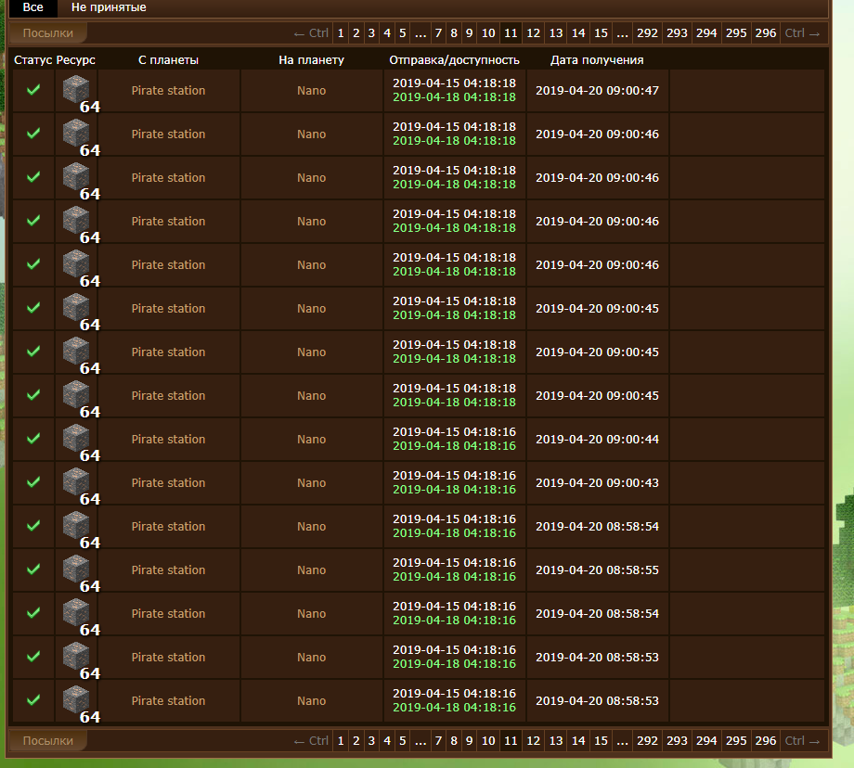Image resolution: width=854 pixels, height=768 pixels.
Task: Switch to the Все tab
Action: pyautogui.click(x=33, y=7)
